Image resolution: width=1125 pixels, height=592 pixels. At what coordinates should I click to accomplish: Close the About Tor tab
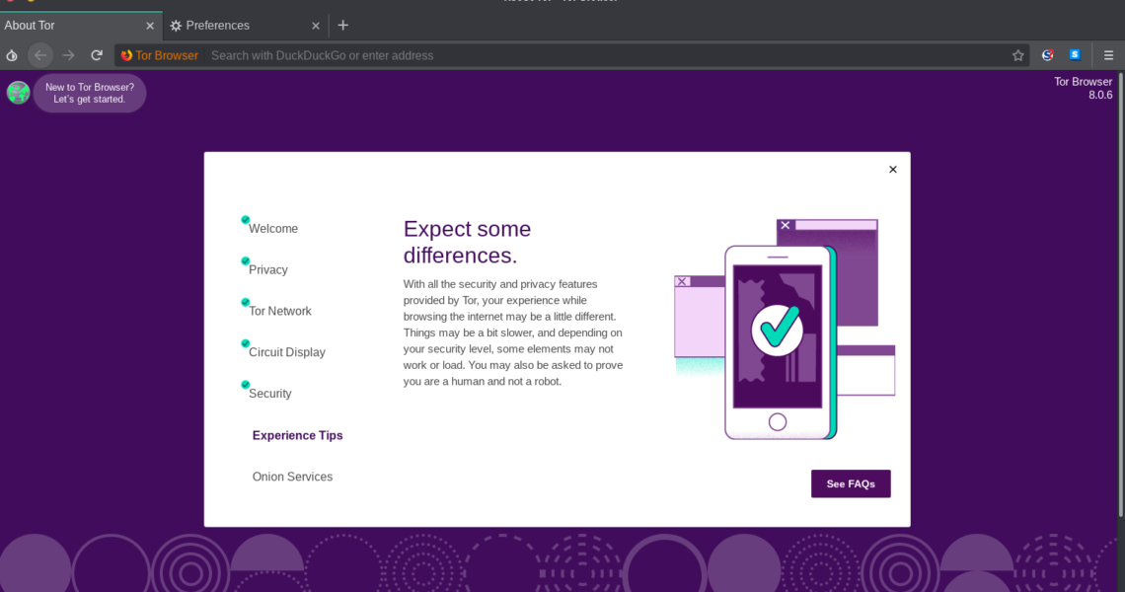150,26
